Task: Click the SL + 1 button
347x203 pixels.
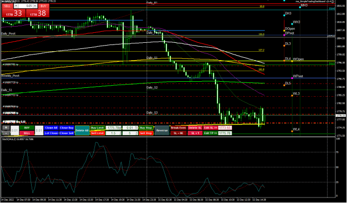Action: click(195, 133)
